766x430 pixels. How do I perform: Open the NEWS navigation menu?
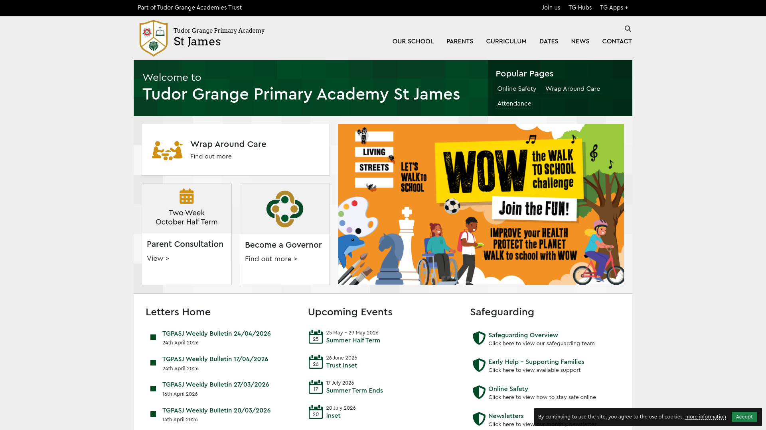(x=580, y=41)
